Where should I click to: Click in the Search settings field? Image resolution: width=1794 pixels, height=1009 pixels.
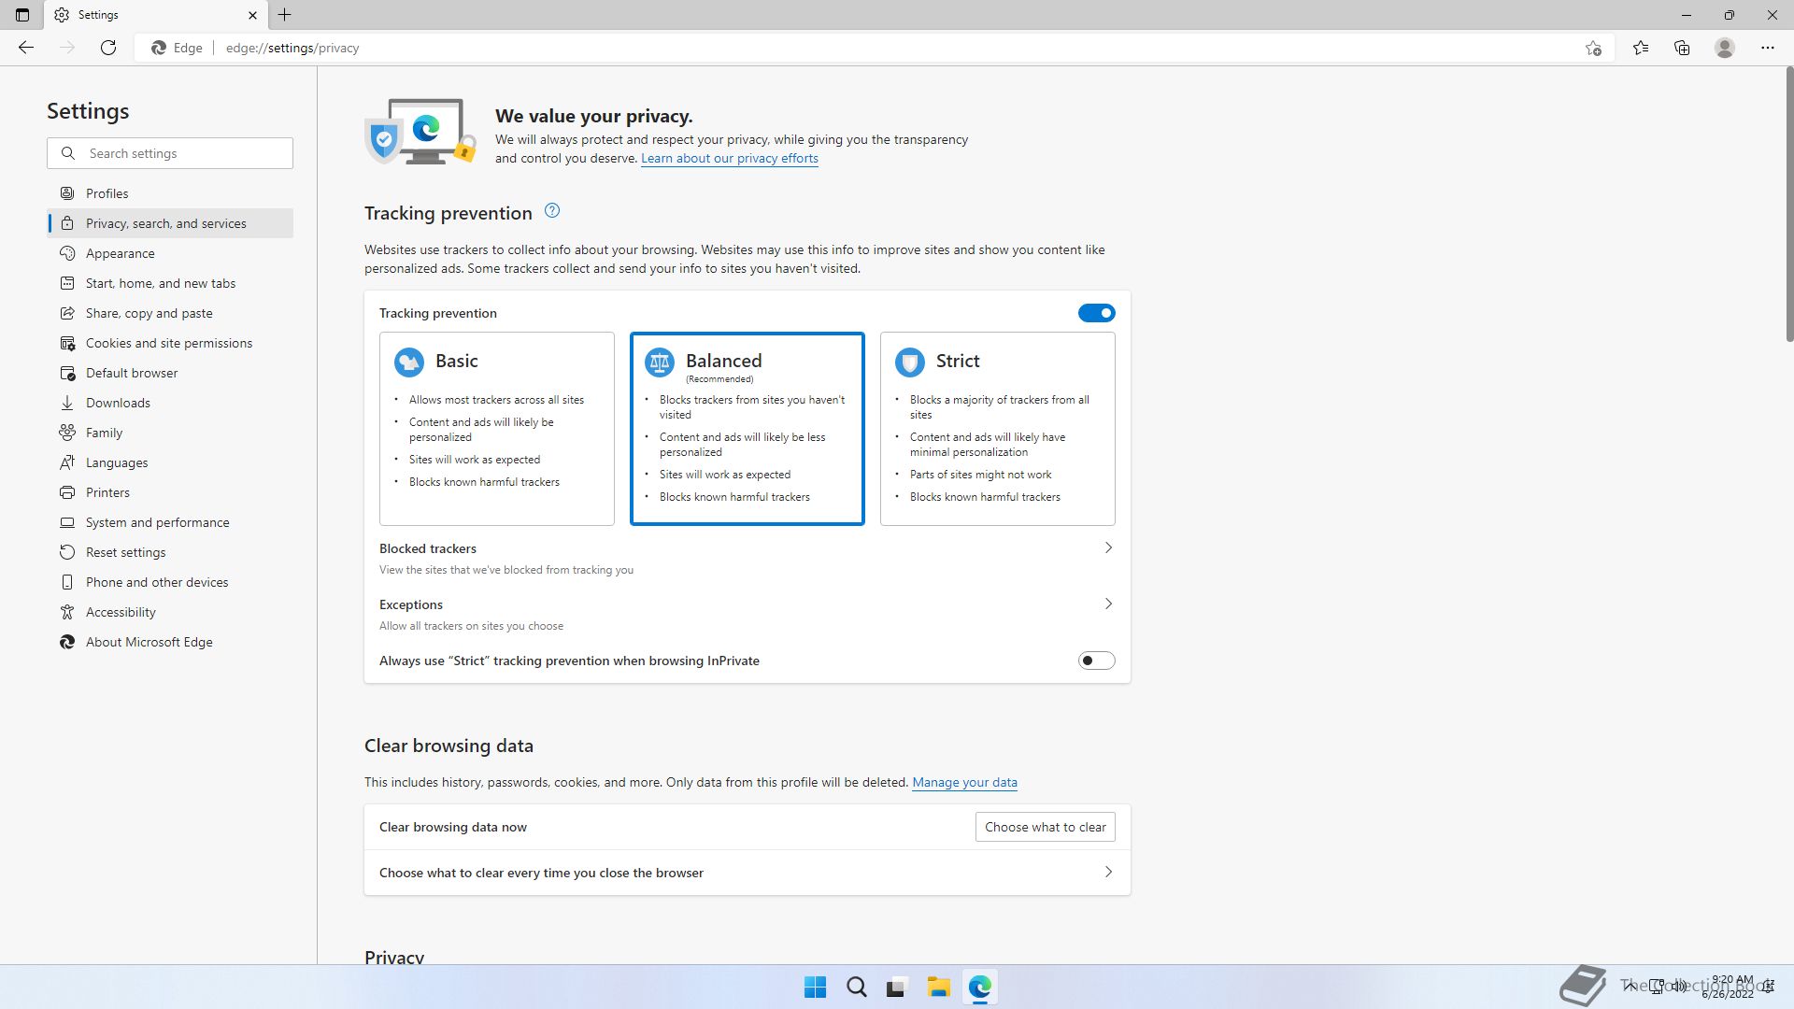click(170, 153)
